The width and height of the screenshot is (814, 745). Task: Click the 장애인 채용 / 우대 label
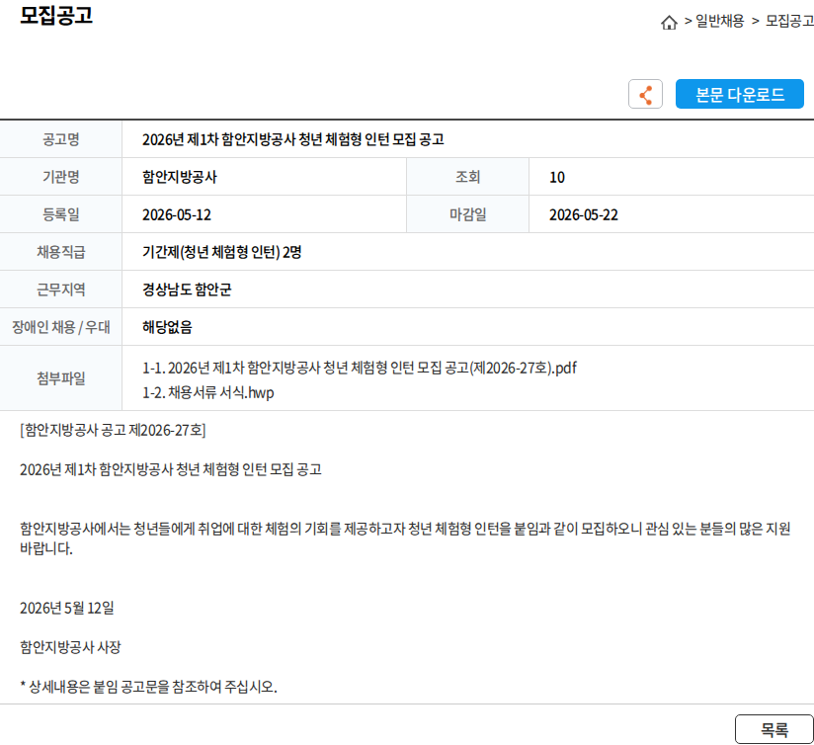point(60,326)
